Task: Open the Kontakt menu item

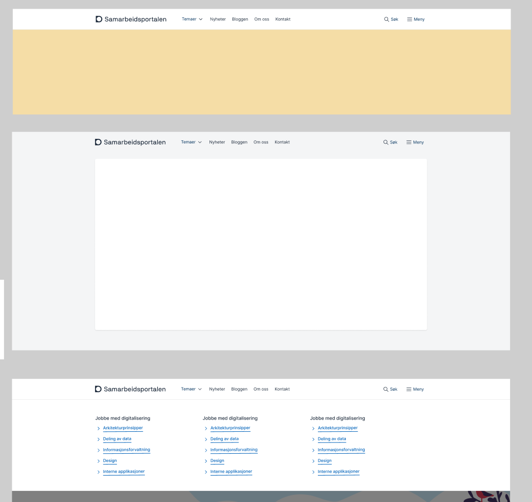Action: 283,19
